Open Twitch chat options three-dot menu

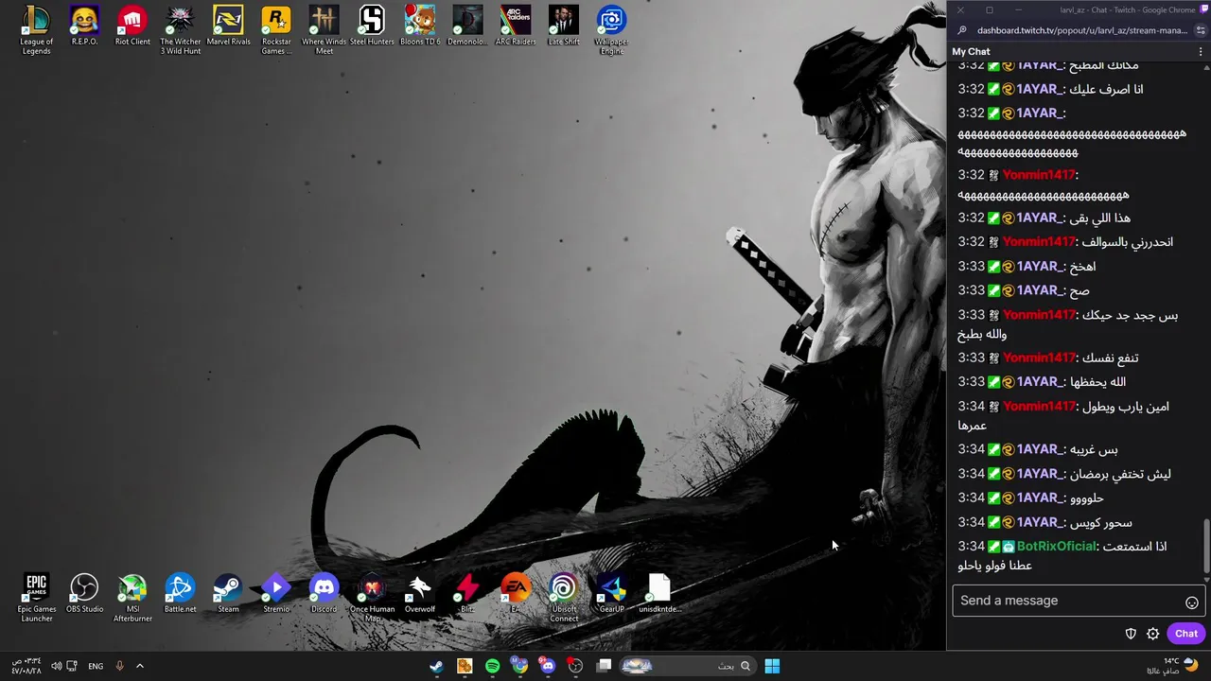point(1202,52)
